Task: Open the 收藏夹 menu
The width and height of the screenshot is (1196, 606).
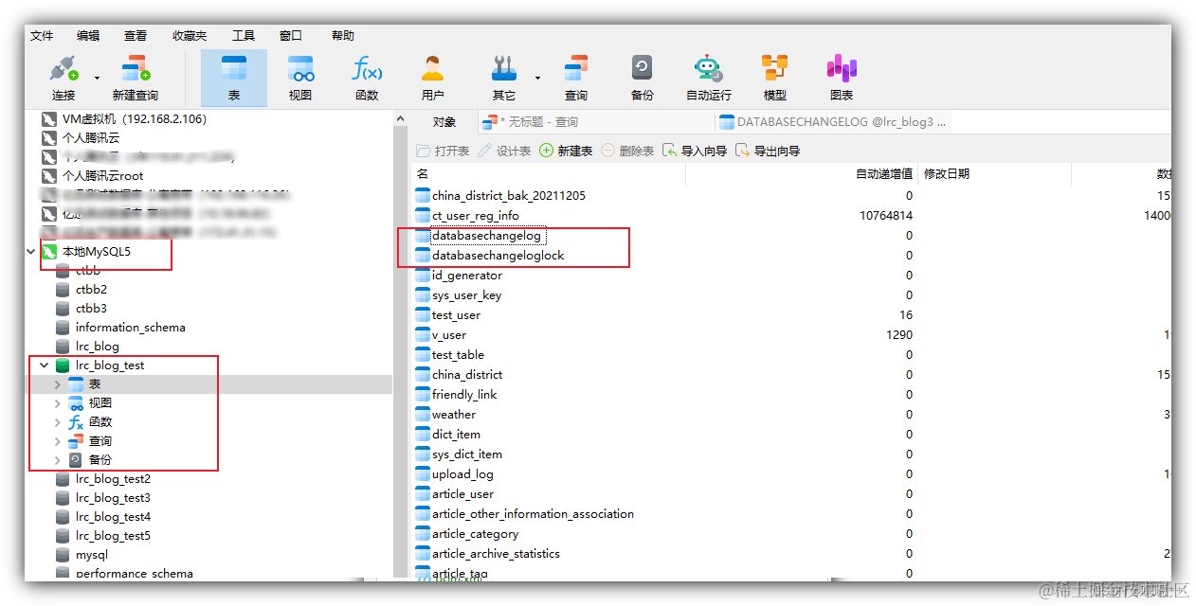Action: point(190,36)
